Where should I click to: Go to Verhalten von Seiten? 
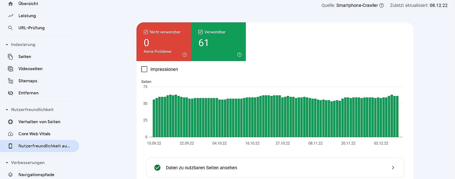click(x=39, y=122)
